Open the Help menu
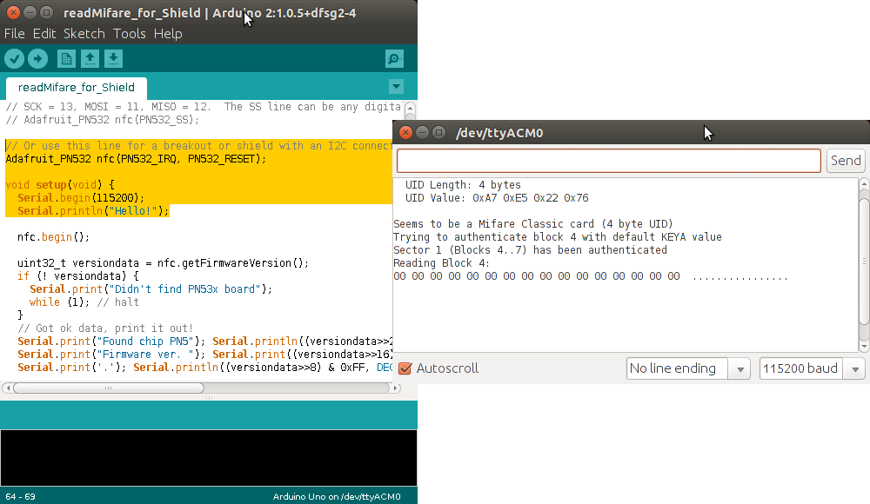Screen dimensions: 870x504 [168, 34]
